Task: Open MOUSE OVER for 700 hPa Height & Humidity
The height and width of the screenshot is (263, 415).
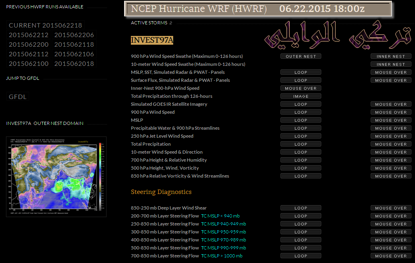Action: click(x=391, y=160)
